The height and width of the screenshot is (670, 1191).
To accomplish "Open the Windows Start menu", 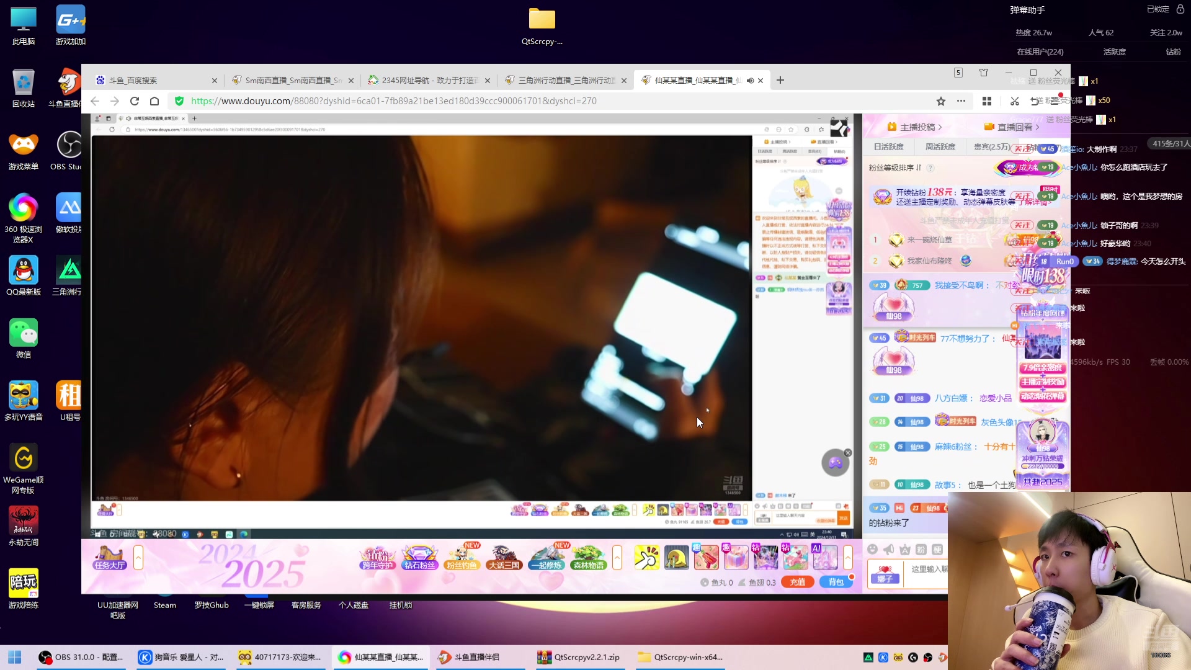I will click(15, 657).
